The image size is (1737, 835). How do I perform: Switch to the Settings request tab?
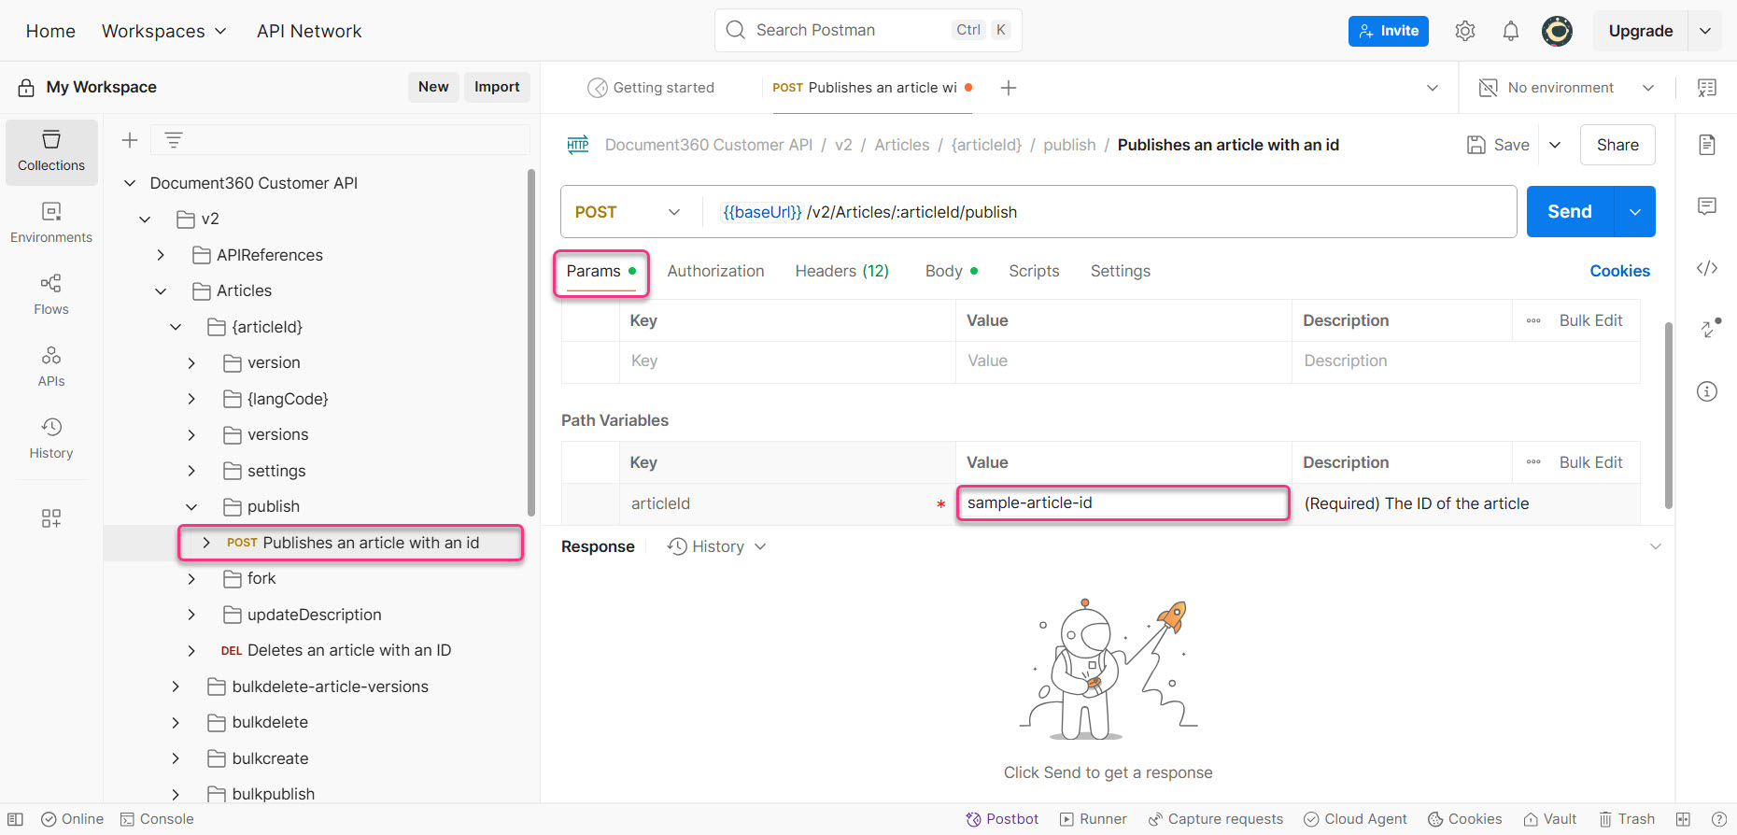(x=1121, y=271)
